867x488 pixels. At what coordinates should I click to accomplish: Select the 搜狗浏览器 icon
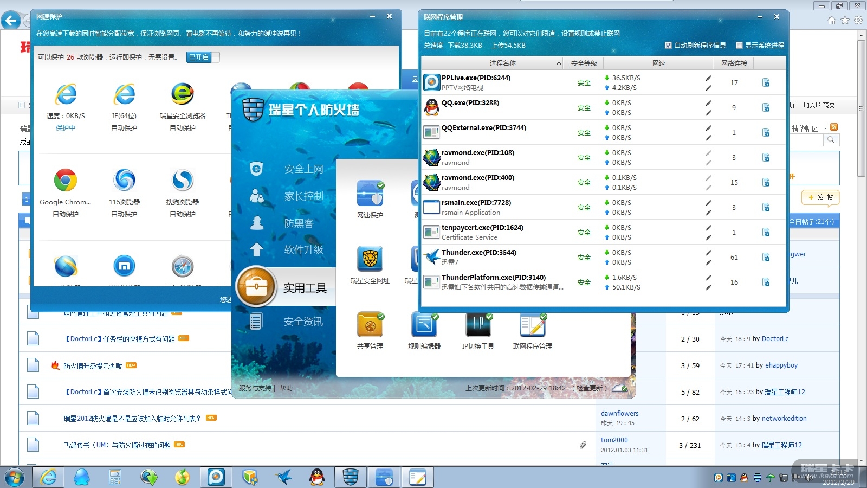pos(183,181)
